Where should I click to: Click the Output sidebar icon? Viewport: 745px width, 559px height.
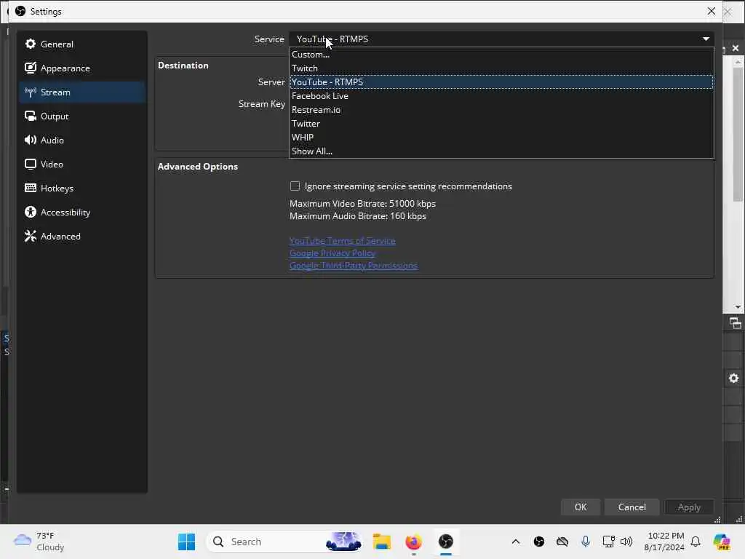click(x=31, y=116)
